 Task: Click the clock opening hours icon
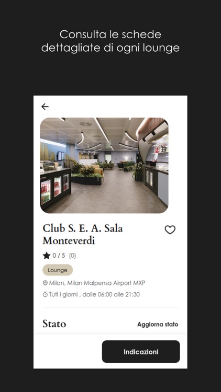pyautogui.click(x=45, y=294)
